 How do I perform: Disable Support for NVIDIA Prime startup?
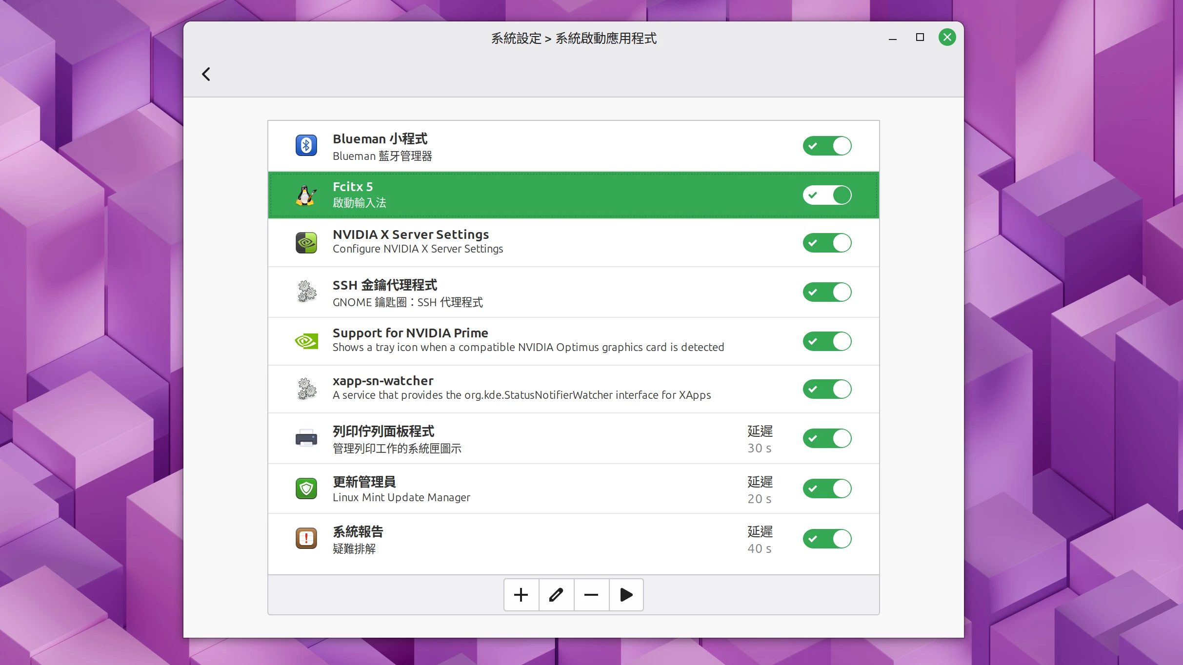click(827, 341)
